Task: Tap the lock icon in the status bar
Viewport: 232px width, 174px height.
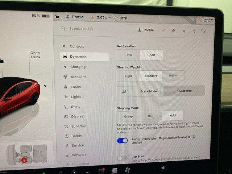Action: 57,16
